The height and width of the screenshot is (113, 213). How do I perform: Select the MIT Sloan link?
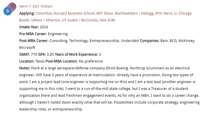105,13
